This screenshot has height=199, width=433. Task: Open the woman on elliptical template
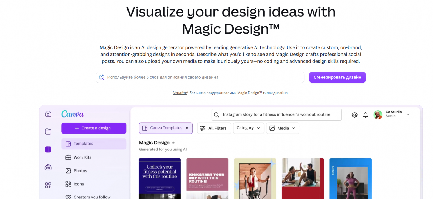coord(255,178)
